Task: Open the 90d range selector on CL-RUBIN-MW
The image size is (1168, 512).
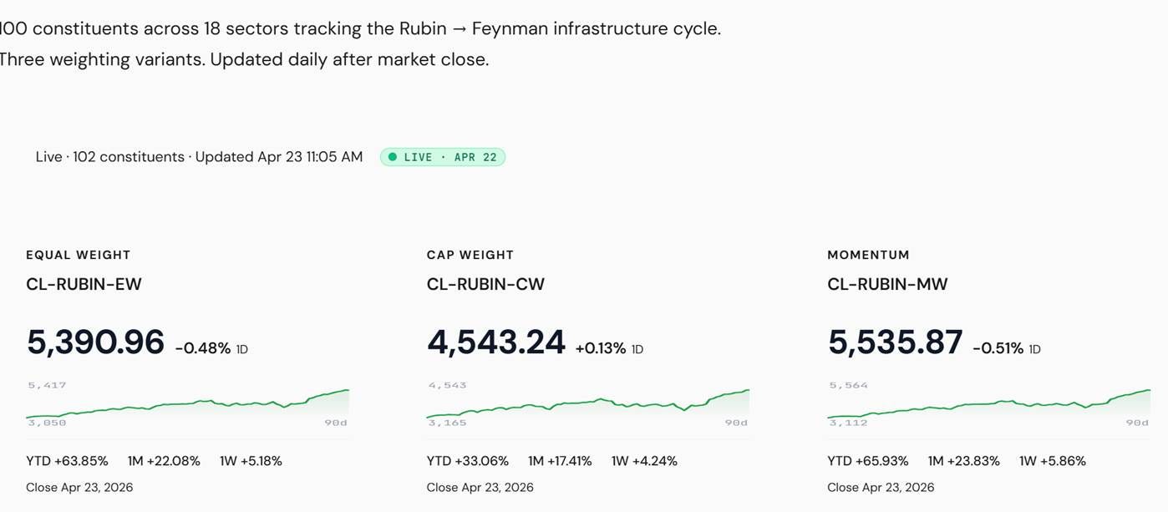Action: (x=1135, y=422)
